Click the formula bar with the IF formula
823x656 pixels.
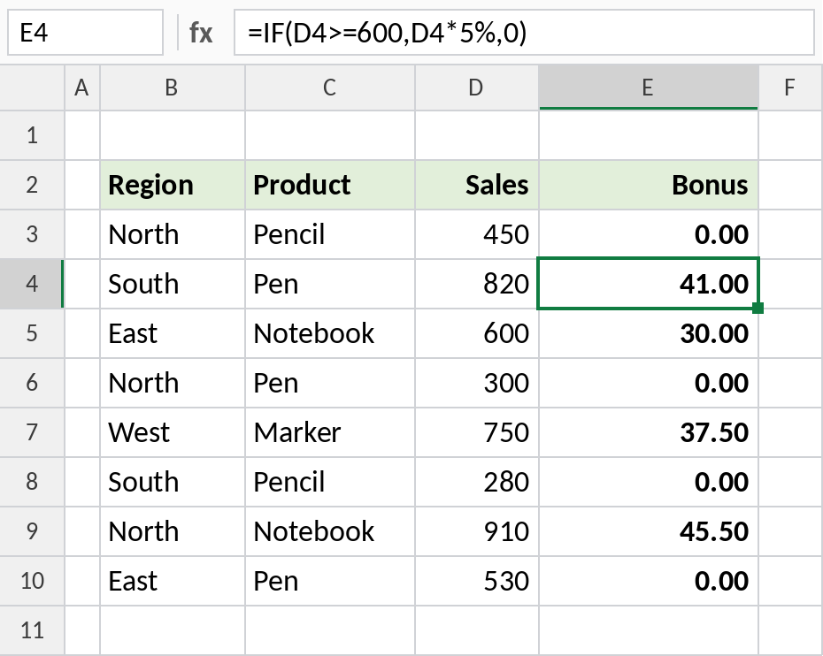click(x=524, y=33)
